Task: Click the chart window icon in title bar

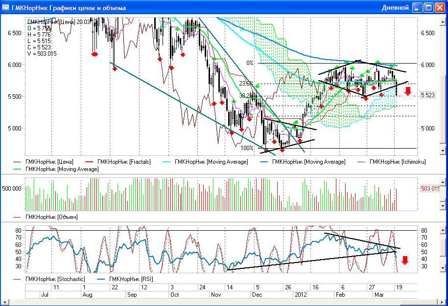Action: click(5, 8)
